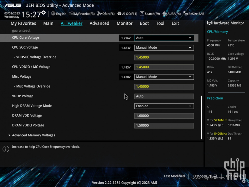Open Hot Keys help
The width and height of the screenshot is (249, 187).
pos(236,176)
